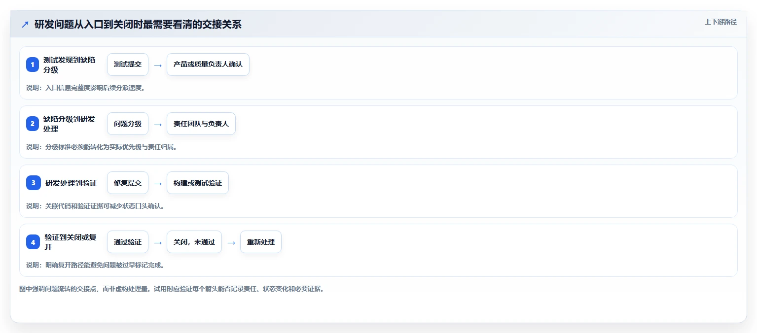This screenshot has height=333, width=757.
Task: Click the step label 缺陷分级到研发处理
Action: pyautogui.click(x=70, y=124)
